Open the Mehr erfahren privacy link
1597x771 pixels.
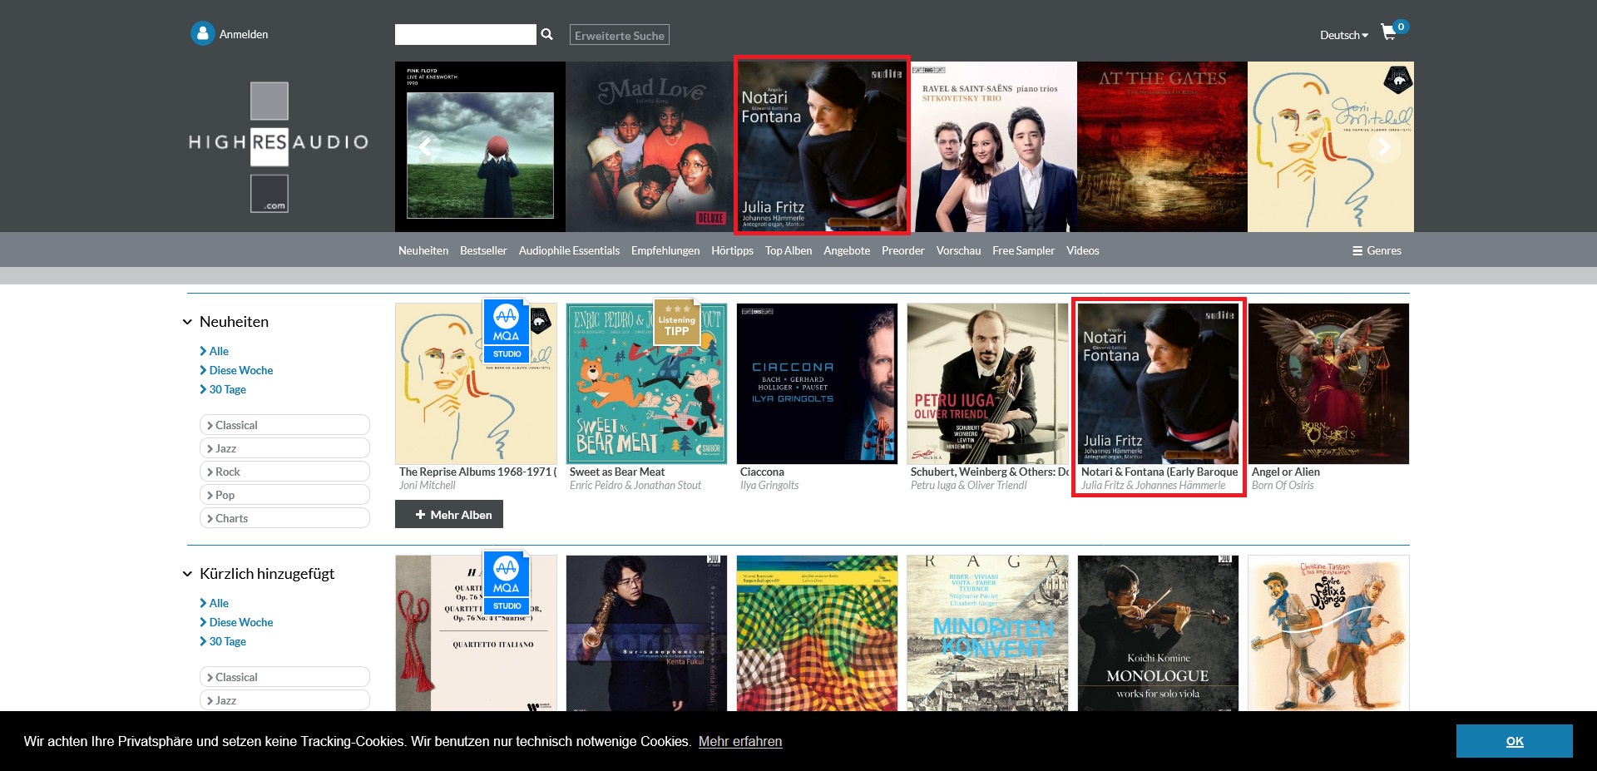(x=739, y=741)
